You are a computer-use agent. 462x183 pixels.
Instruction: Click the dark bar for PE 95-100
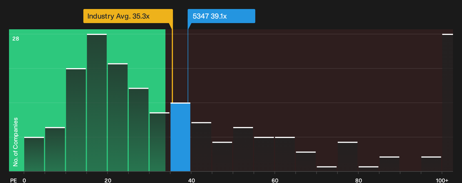click(431, 164)
